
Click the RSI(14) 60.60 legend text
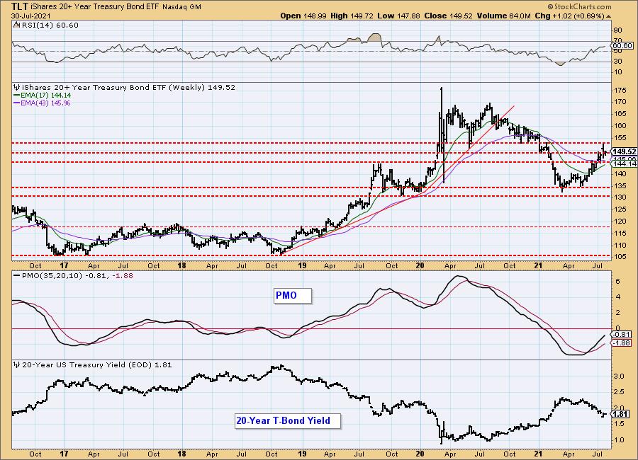pyautogui.click(x=50, y=25)
